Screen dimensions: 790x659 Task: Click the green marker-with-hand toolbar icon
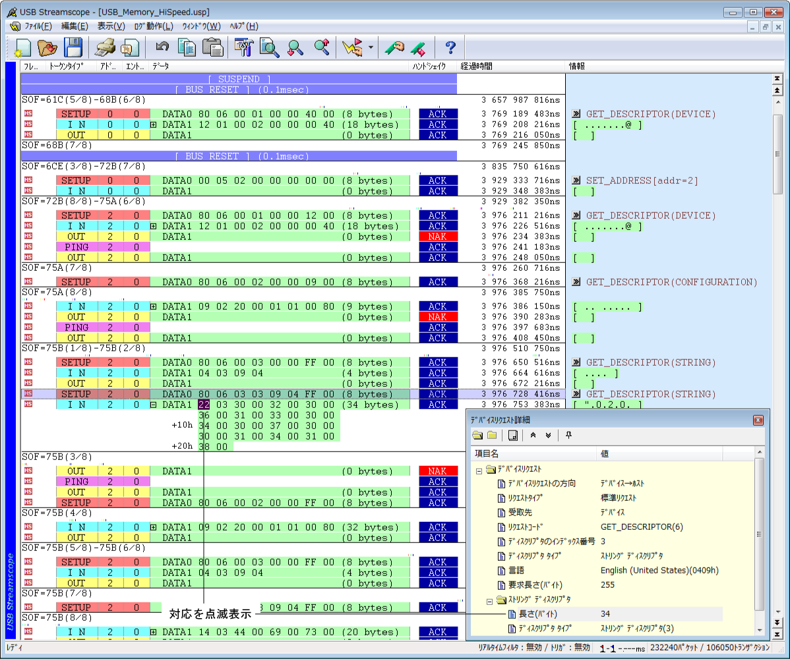pyautogui.click(x=394, y=48)
